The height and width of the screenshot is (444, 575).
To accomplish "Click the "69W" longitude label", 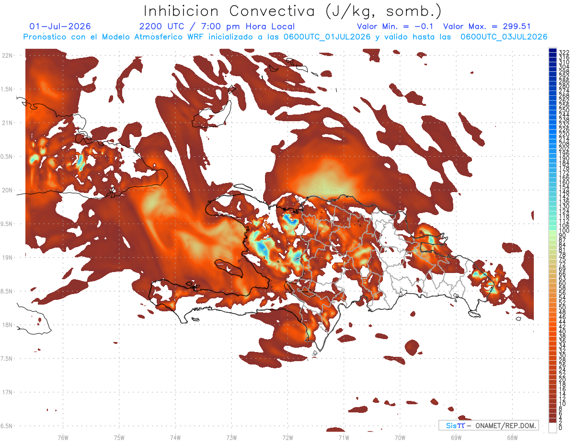I will (x=456, y=437).
